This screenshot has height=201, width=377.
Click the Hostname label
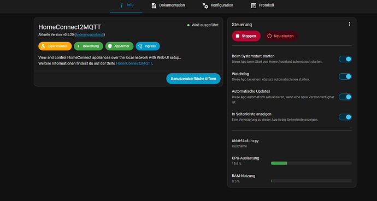(x=239, y=146)
